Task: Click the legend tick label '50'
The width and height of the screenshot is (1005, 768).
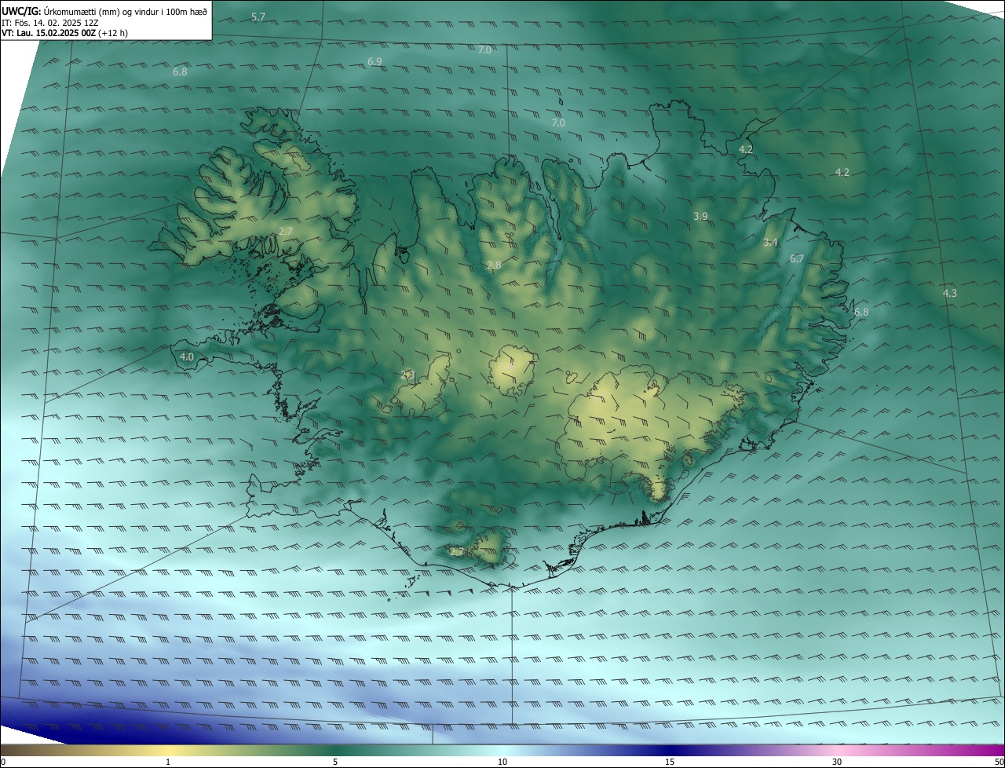Action: click(x=998, y=762)
